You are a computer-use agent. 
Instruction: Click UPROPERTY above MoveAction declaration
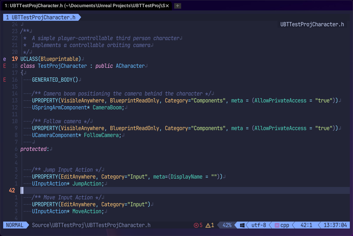45,205
